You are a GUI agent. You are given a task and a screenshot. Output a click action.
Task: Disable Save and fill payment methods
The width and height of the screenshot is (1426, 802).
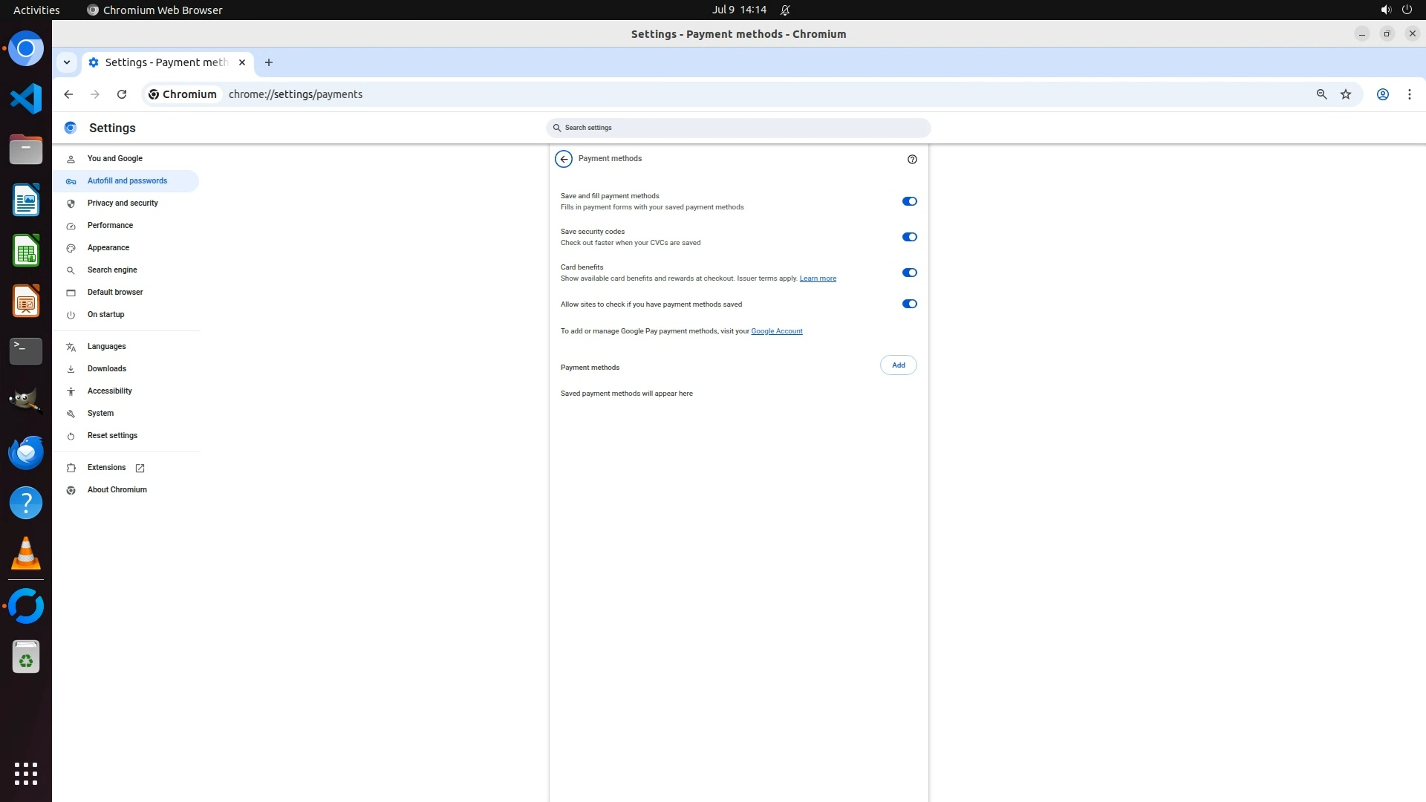909,201
